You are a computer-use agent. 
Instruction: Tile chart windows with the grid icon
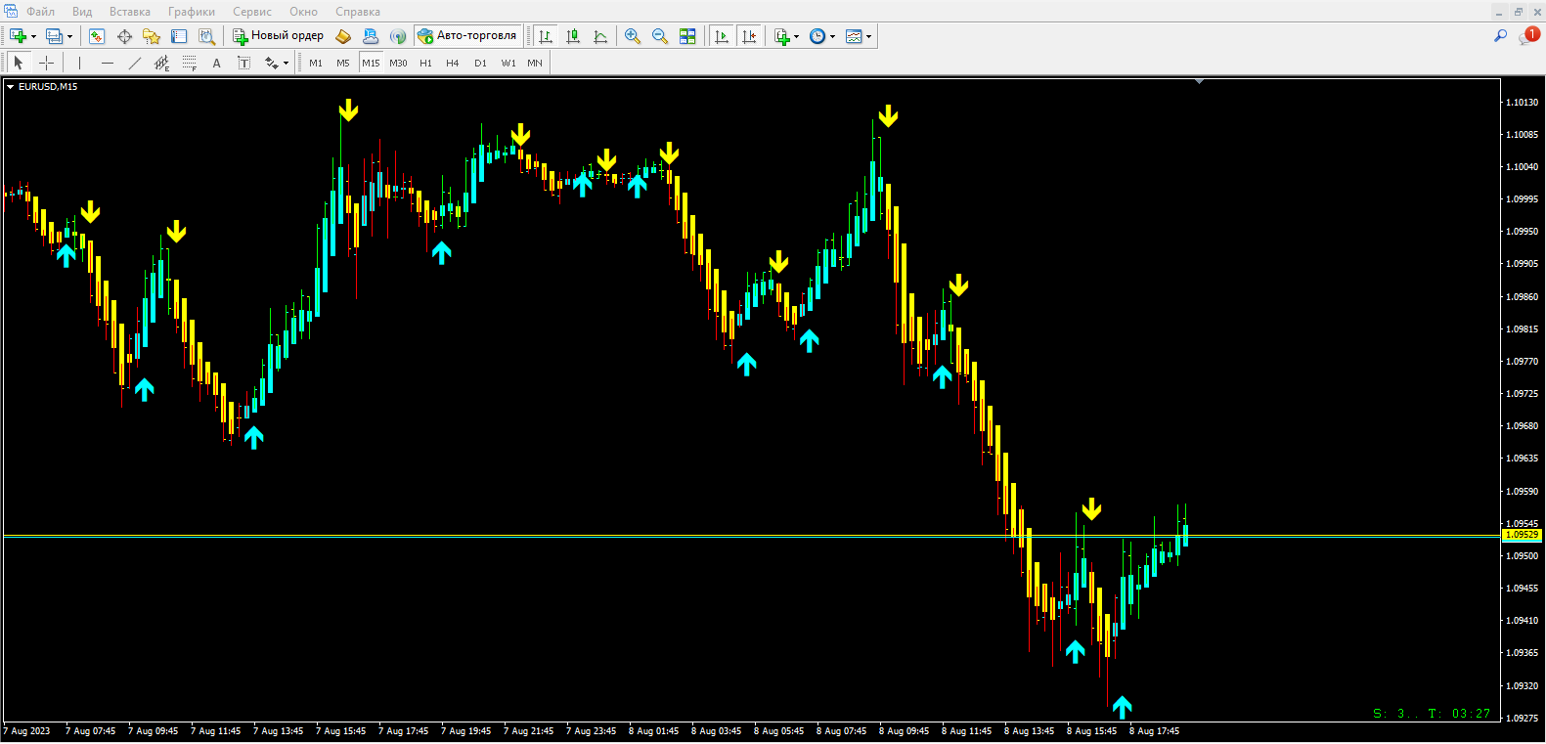click(x=687, y=36)
